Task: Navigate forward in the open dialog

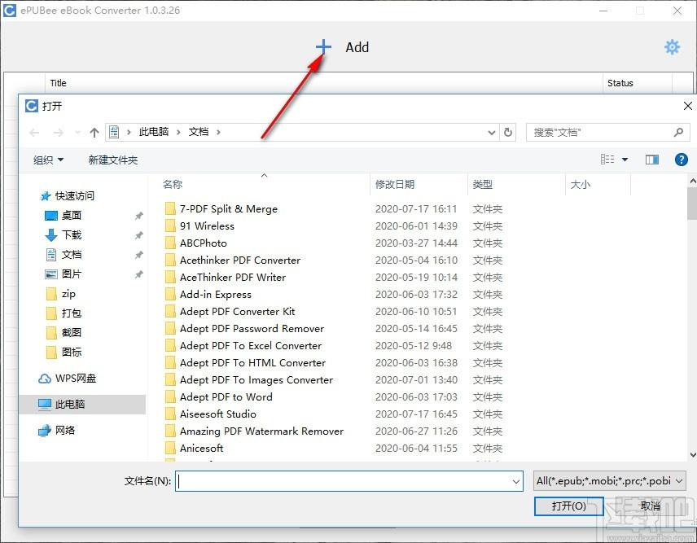Action: [x=59, y=133]
